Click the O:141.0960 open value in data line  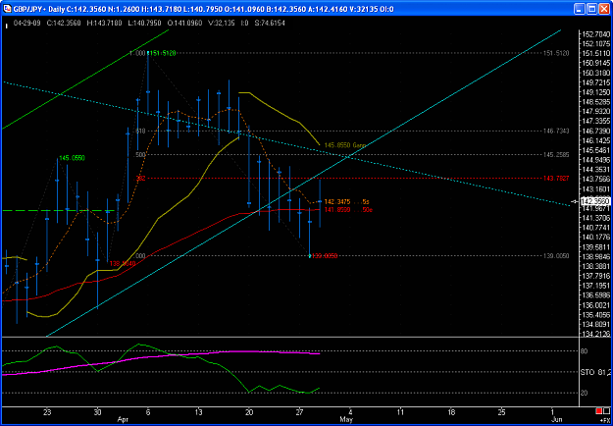pos(186,24)
